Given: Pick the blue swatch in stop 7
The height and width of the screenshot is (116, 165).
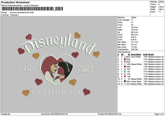Looking at the screenshot, I should [x=125, y=71].
